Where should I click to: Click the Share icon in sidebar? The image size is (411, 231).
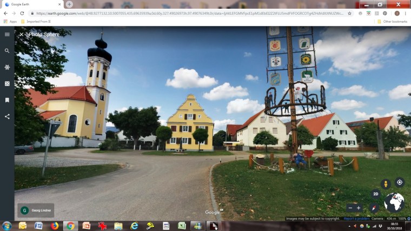pos(7,116)
